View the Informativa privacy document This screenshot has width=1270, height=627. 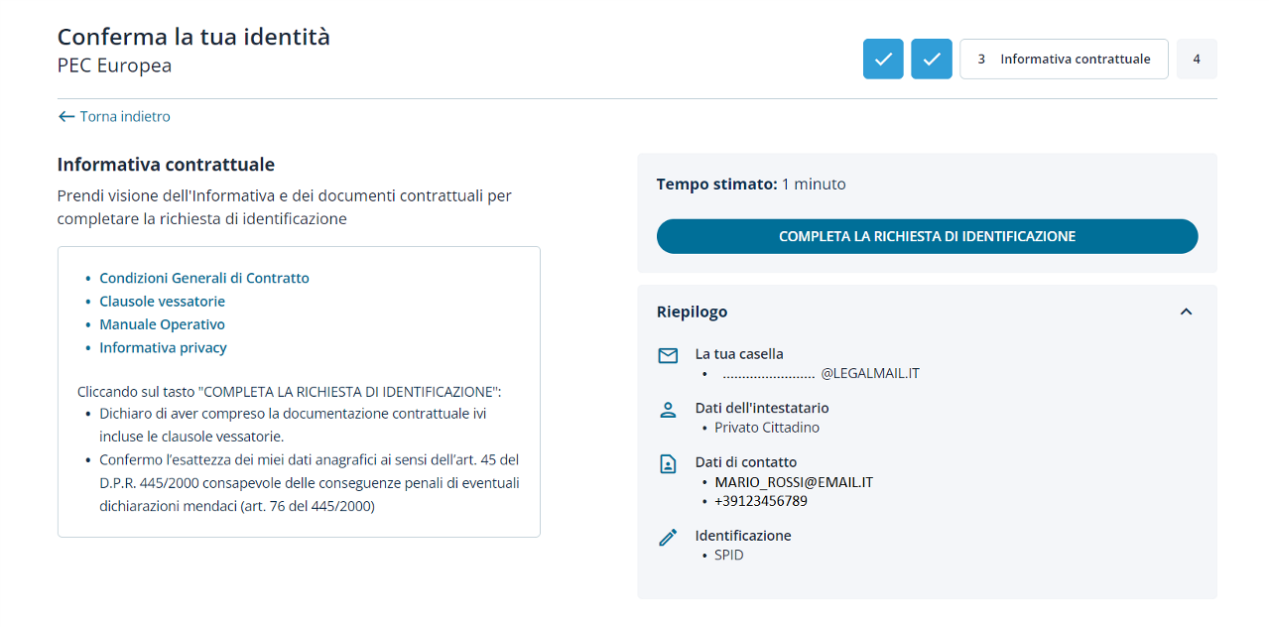(163, 348)
